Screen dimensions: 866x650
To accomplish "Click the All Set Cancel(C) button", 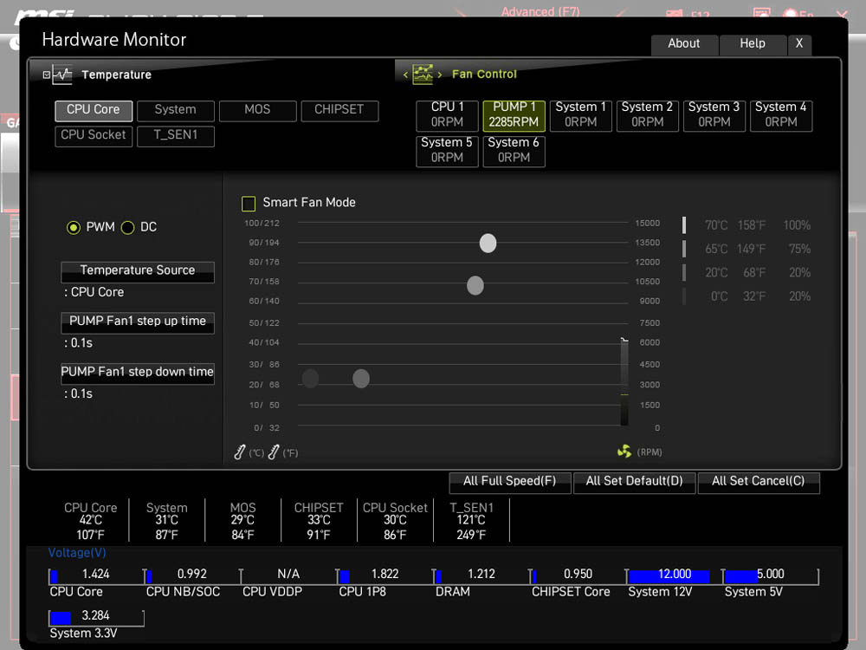I will click(x=759, y=482).
